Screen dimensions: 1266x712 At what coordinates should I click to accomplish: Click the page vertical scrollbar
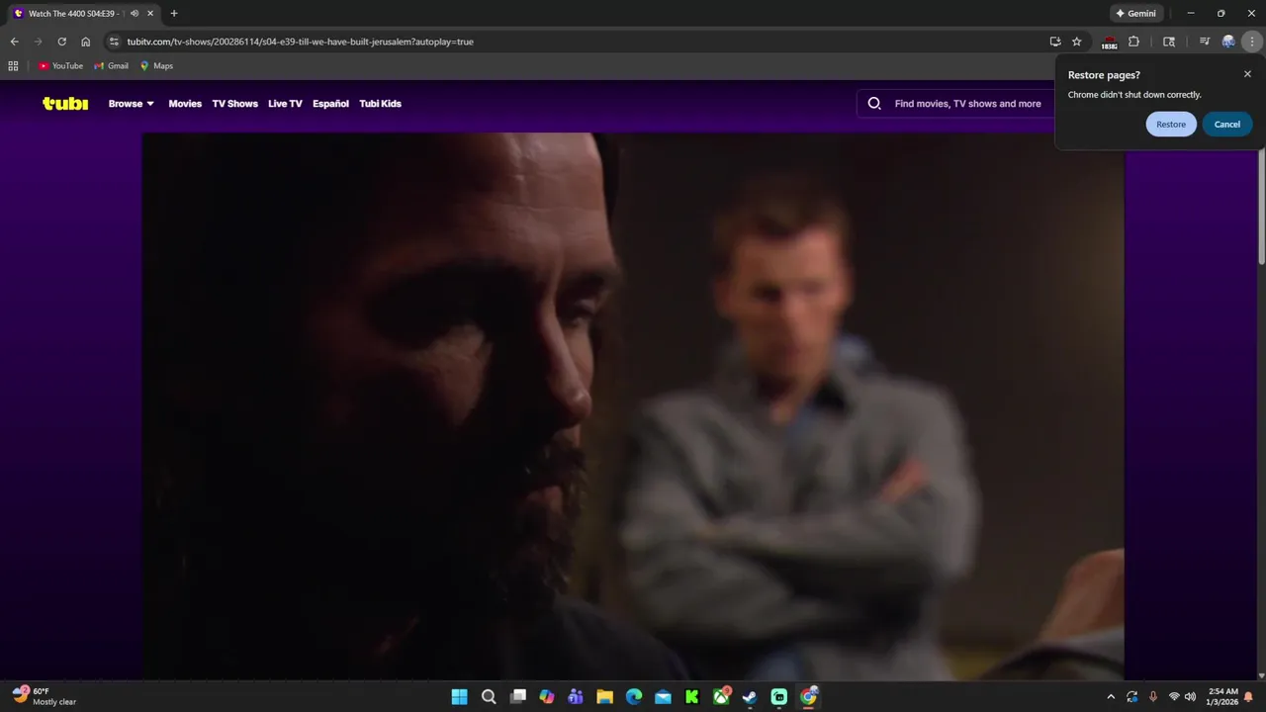1261,206
